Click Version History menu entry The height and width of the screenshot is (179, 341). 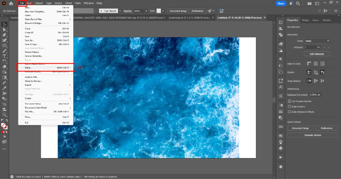pos(46,52)
